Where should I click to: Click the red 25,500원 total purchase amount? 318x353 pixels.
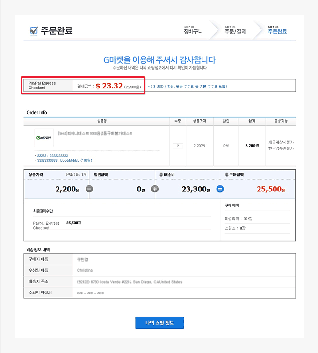pyautogui.click(x=271, y=189)
